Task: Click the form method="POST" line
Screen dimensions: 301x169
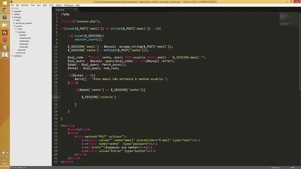Action: pyautogui.click(x=100, y=137)
